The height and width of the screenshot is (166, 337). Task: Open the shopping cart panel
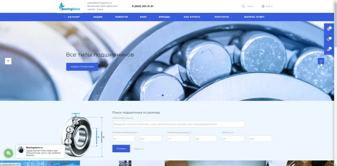pos(329,29)
